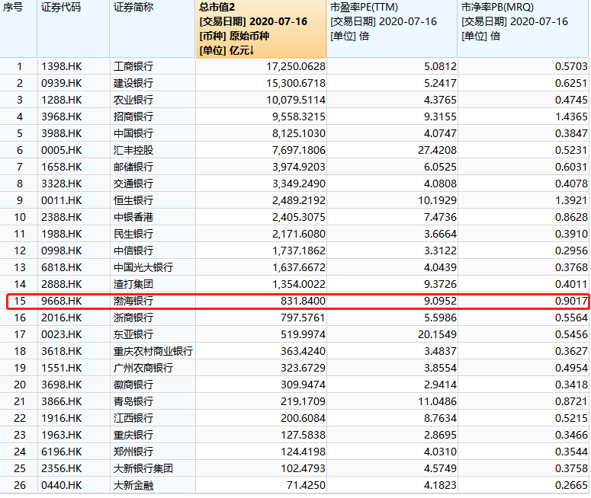Click PB value 1.3921
Image resolution: width=591 pixels, height=498 pixels.
(571, 200)
